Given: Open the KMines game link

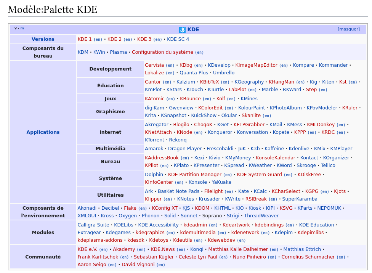Looking at the screenshot, I should click(x=249, y=99).
